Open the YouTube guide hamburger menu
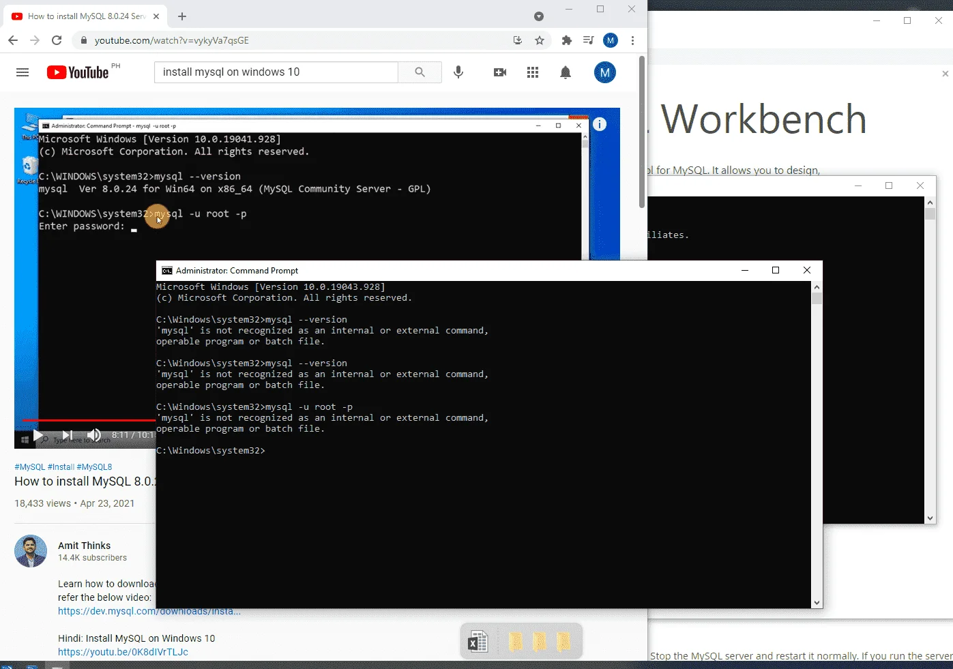This screenshot has height=669, width=953. (x=23, y=72)
